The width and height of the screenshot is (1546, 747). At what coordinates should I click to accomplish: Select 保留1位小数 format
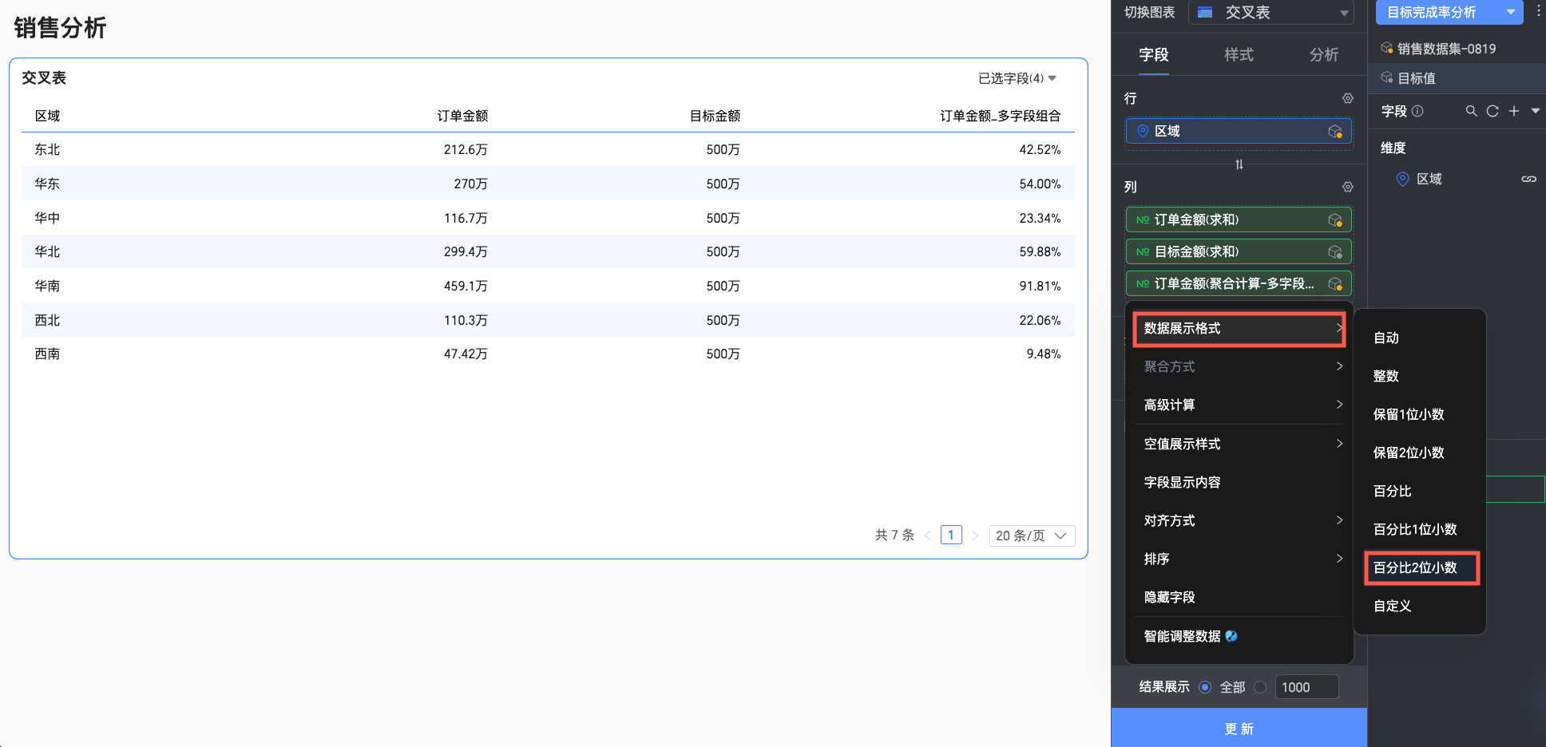pyautogui.click(x=1420, y=414)
